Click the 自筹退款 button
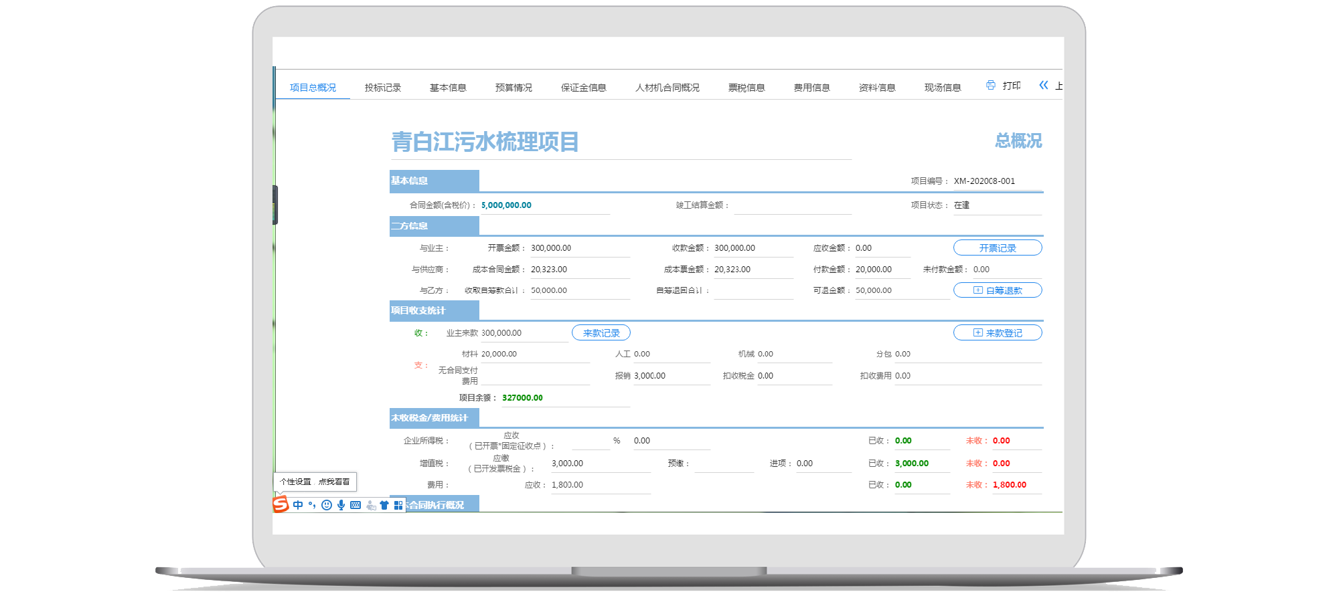 [997, 290]
